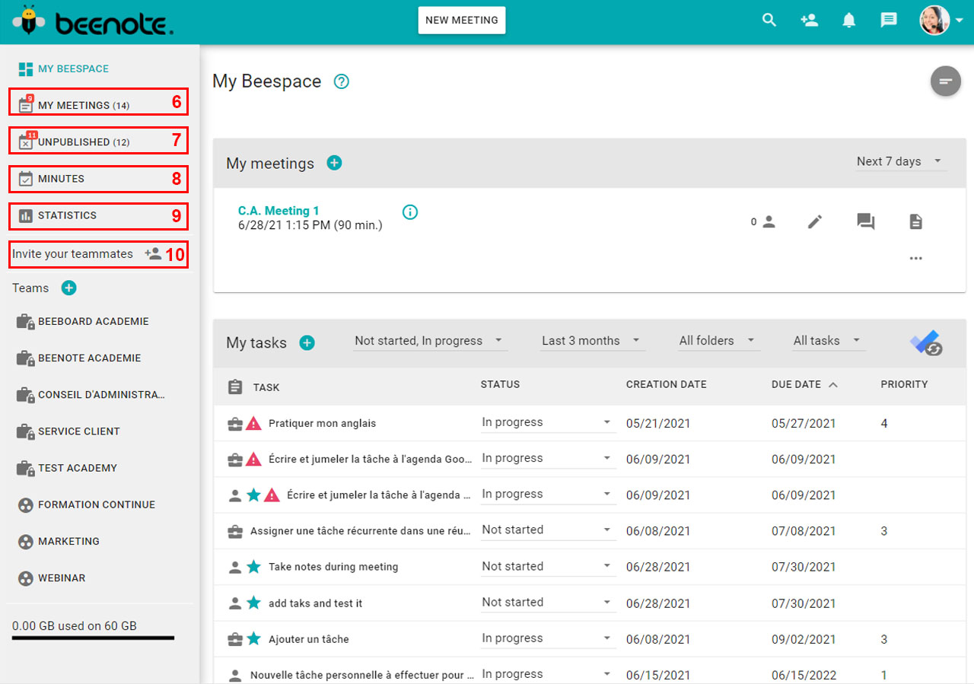Open Test Academy team

pyautogui.click(x=68, y=468)
